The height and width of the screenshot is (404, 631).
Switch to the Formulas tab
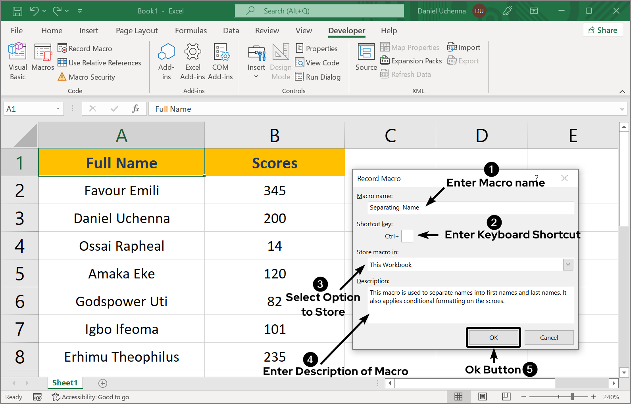[x=190, y=30]
